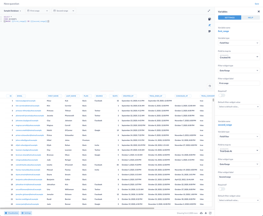This screenshot has height=216, width=263.
Task: Open the chart Settings button
Action: tap(26, 213)
